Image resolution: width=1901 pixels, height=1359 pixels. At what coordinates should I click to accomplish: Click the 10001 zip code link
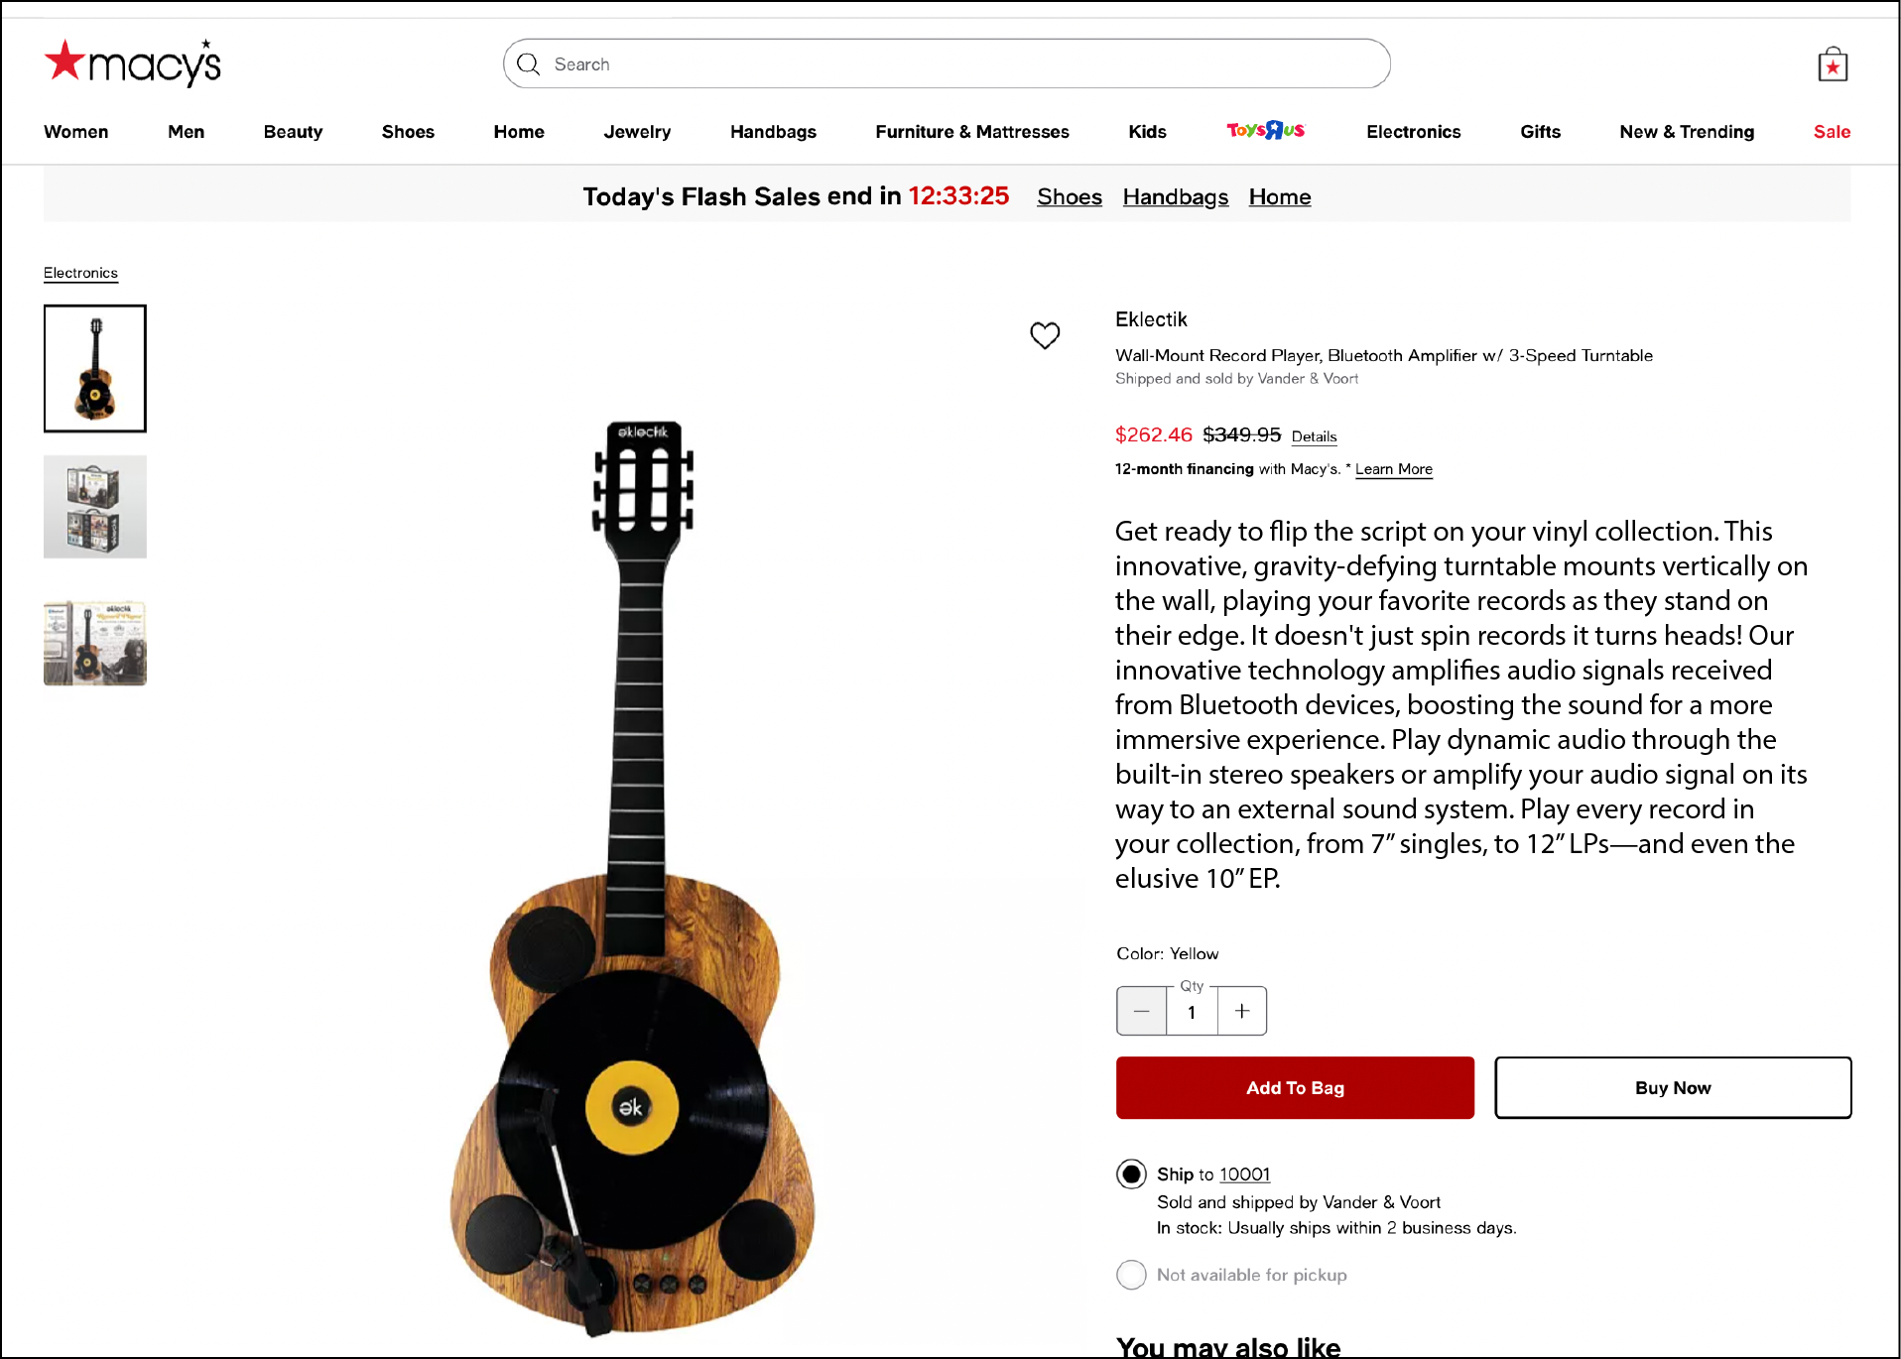(x=1244, y=1174)
